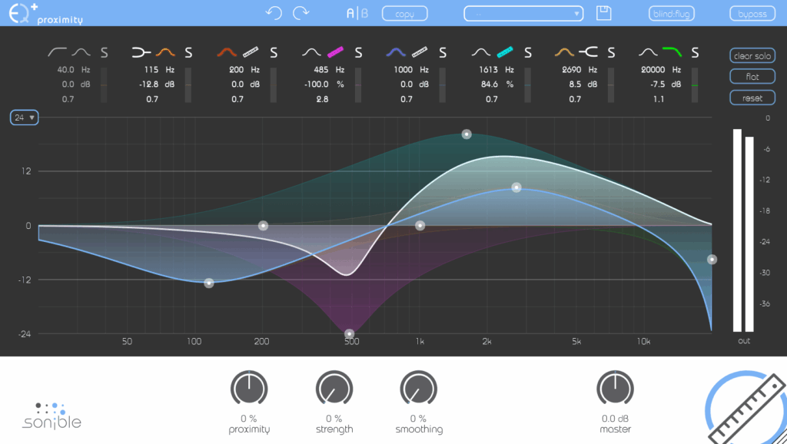Select the low cut filter icon on the 40.0 Hz band
This screenshot has width=787, height=444.
(x=57, y=51)
